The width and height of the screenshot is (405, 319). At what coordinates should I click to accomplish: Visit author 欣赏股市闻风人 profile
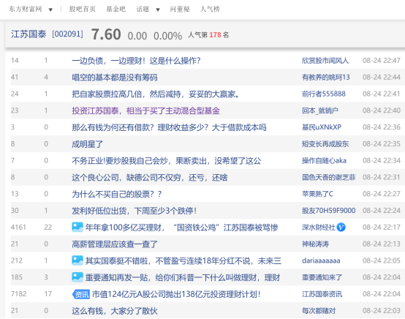pyautogui.click(x=325, y=61)
